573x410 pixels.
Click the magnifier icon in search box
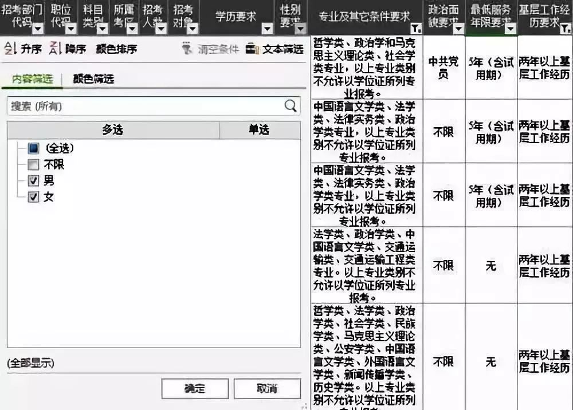pos(291,106)
